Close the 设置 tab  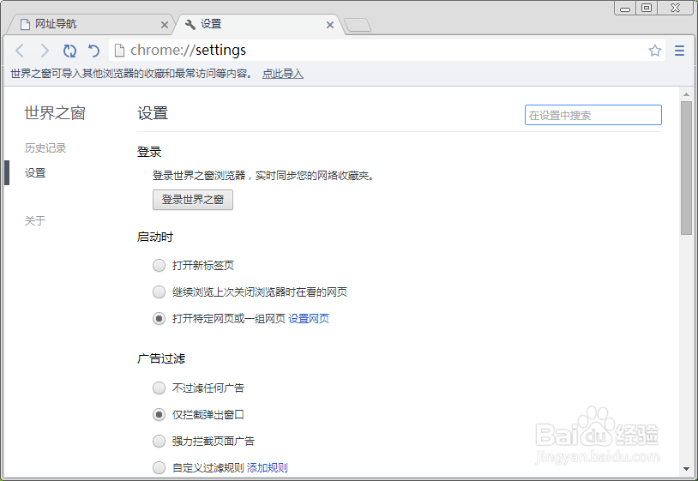pyautogui.click(x=330, y=25)
